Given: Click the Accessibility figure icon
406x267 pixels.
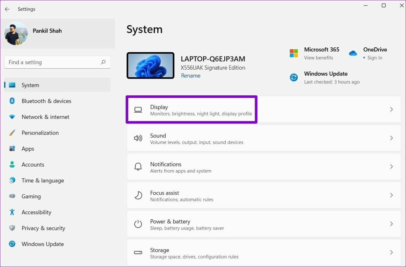Looking at the screenshot, I should click(x=12, y=212).
